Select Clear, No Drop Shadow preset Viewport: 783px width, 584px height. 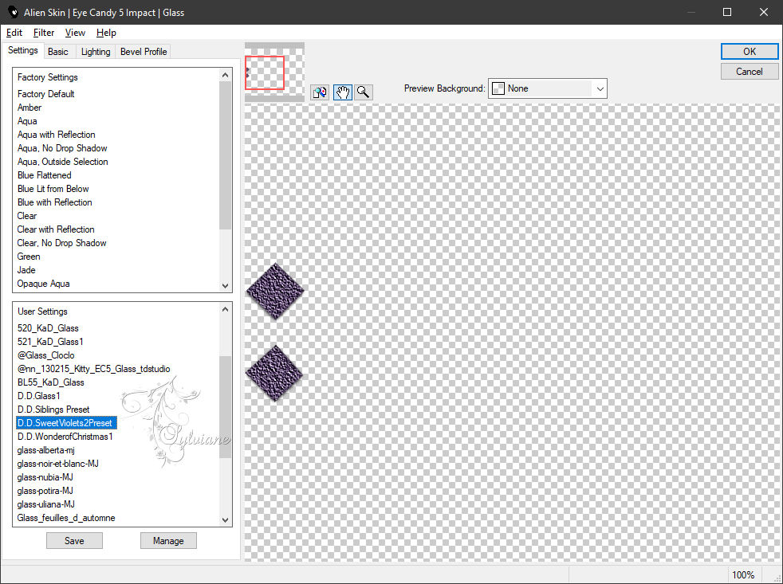(61, 242)
